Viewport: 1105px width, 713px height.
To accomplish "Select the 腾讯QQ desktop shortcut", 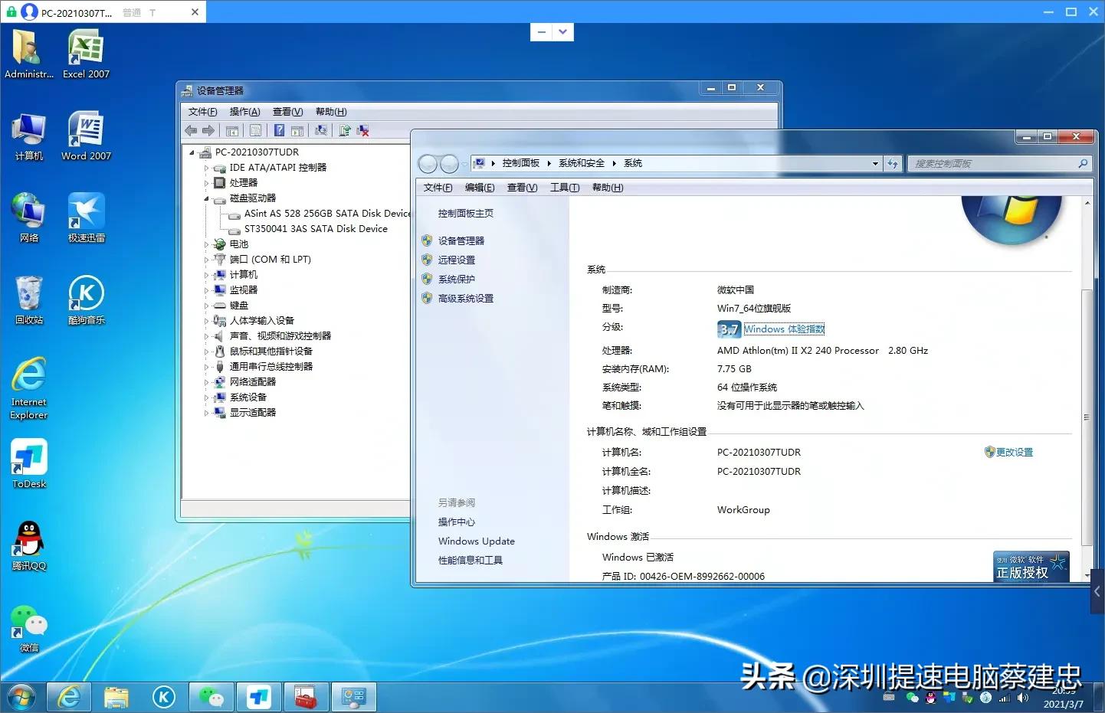I will (x=29, y=545).
